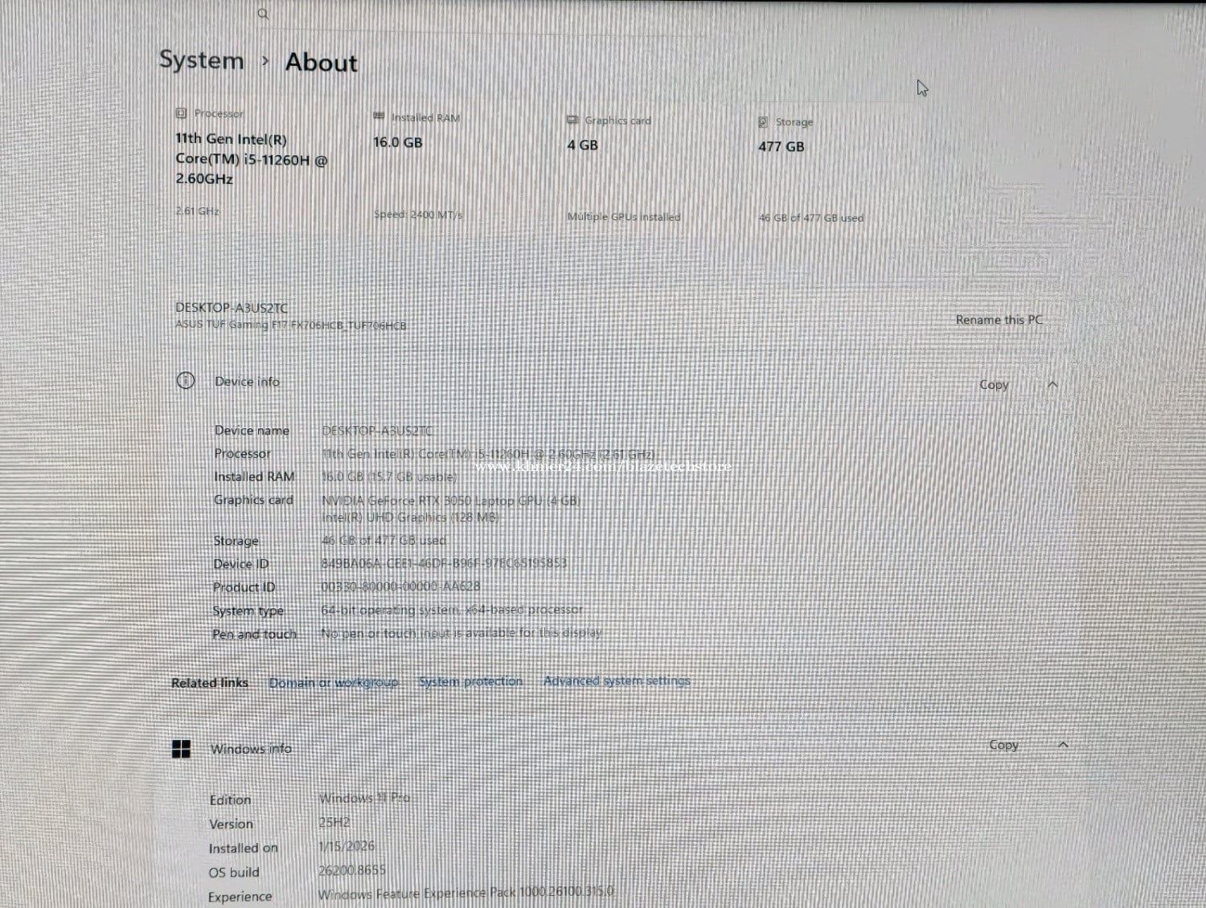Select '16.0 GB (15.7 GB usable)' RAM value
Viewport: 1206px width, 908px height.
[x=389, y=476]
